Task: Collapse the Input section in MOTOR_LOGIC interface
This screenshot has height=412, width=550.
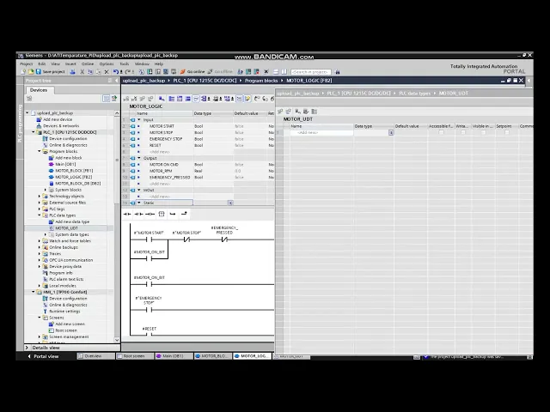Action: 139,120
